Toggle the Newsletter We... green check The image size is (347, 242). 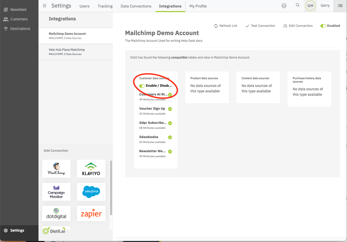(170, 151)
